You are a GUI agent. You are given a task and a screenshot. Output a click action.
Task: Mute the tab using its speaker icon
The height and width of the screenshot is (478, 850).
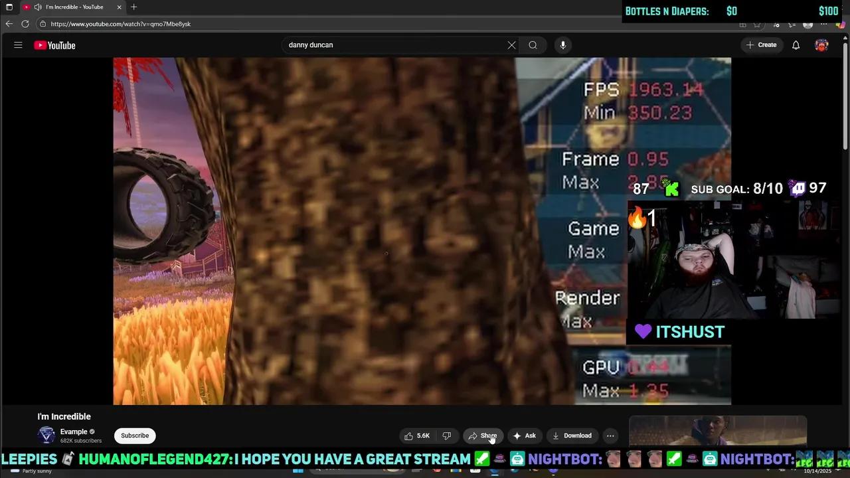coord(38,7)
